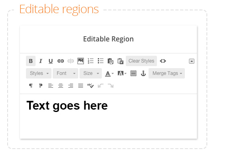Click the paste as plain text icon
The height and width of the screenshot is (159, 246).
point(111,61)
